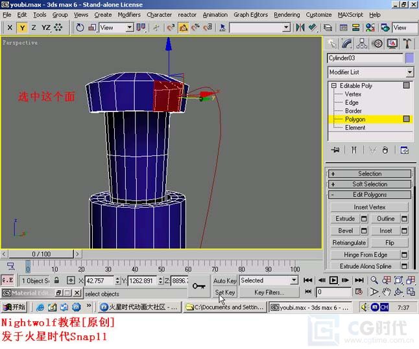The height and width of the screenshot is (349, 419).
Task: Open the Modifier List dropdown
Action: pos(370,72)
